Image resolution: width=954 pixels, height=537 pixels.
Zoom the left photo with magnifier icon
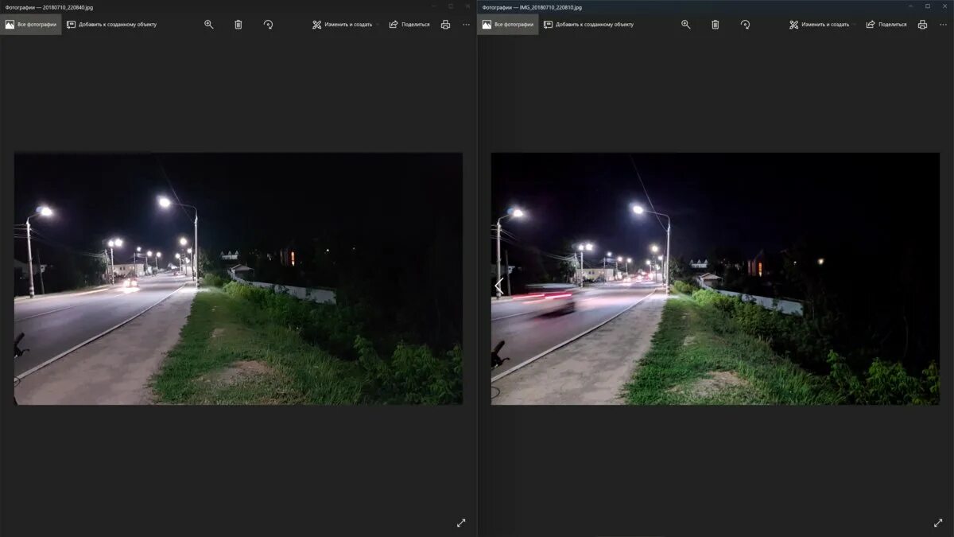[x=209, y=25]
